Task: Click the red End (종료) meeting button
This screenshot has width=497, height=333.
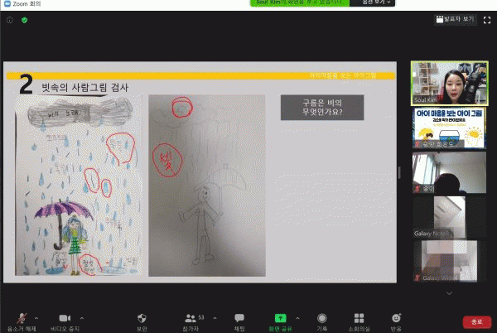Action: (476, 321)
